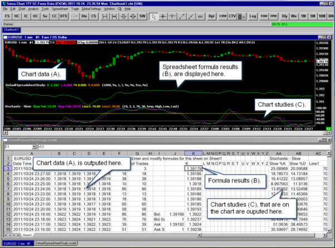Open the Spreadsheet menu
This screenshot has height=248, width=335.
click(x=59, y=9)
